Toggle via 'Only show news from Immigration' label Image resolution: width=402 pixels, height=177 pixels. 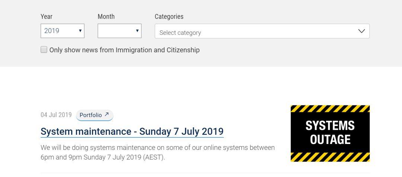click(124, 50)
